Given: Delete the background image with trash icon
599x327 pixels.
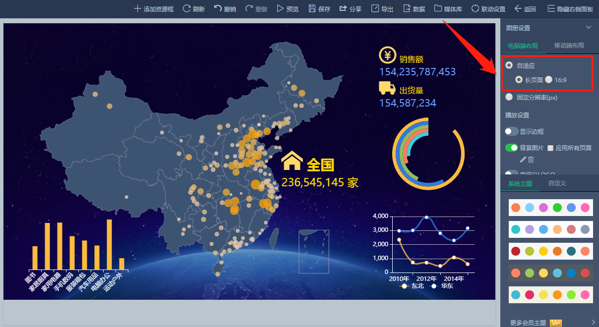Looking at the screenshot, I should (x=531, y=160).
